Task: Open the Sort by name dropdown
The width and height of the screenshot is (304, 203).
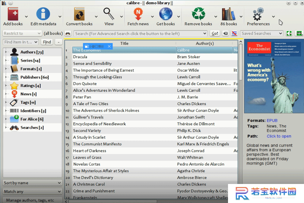Action: 32,183
